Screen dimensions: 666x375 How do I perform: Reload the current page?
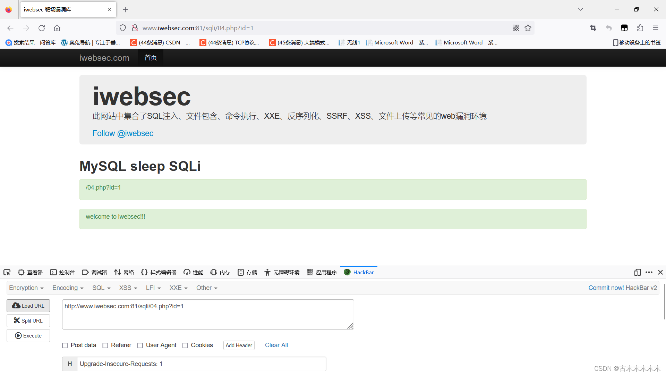(42, 28)
